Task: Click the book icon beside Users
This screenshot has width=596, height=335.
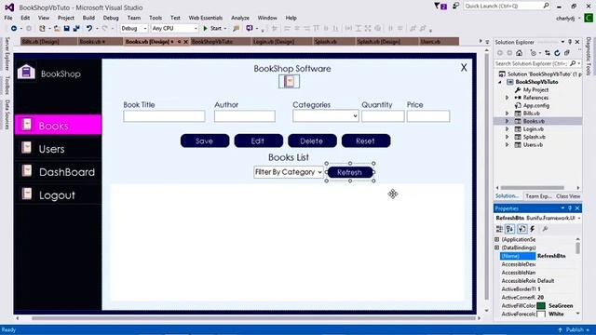Action: 27,147
